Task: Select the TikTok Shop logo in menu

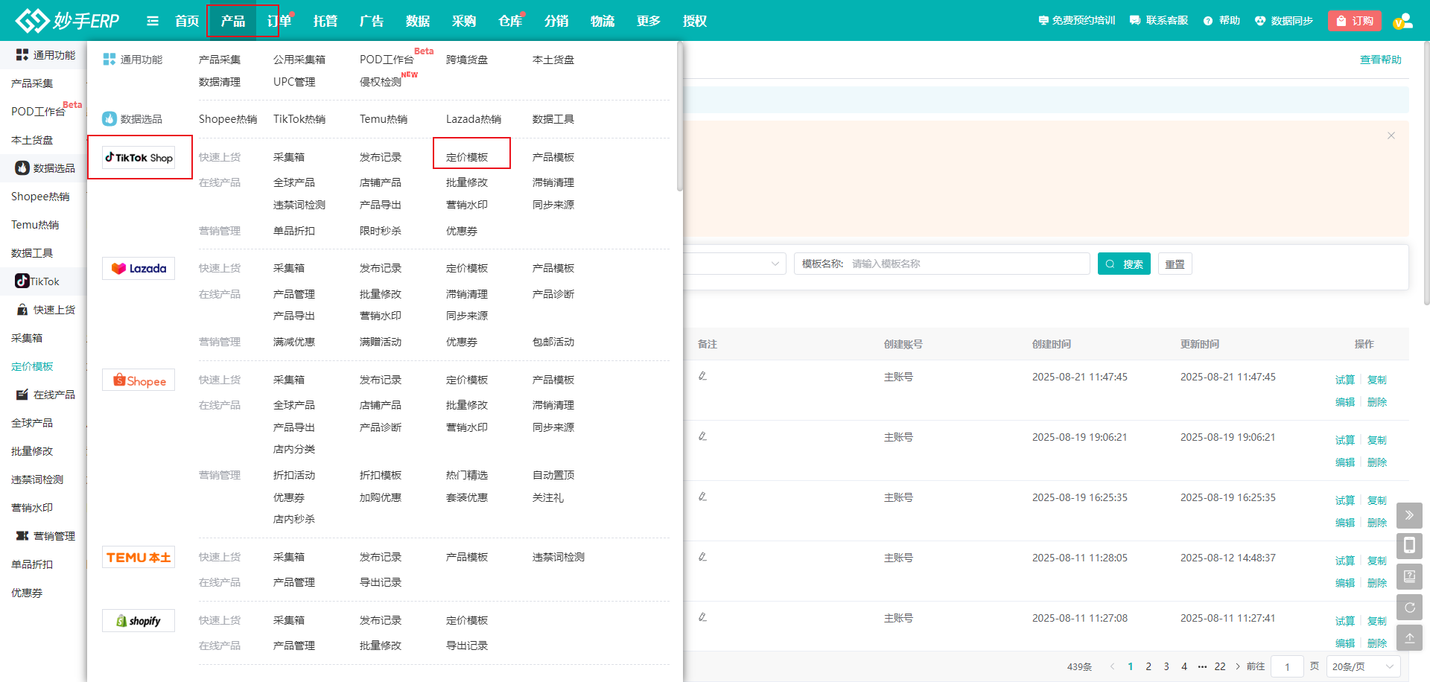Action: coord(139,158)
